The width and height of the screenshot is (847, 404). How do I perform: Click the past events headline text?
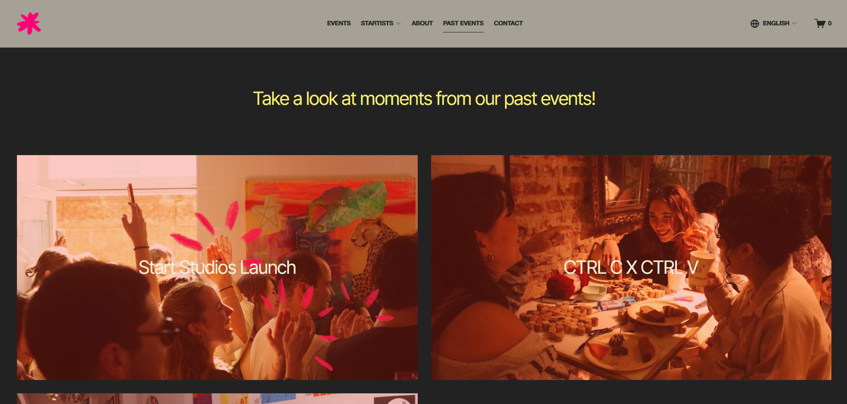point(424,99)
